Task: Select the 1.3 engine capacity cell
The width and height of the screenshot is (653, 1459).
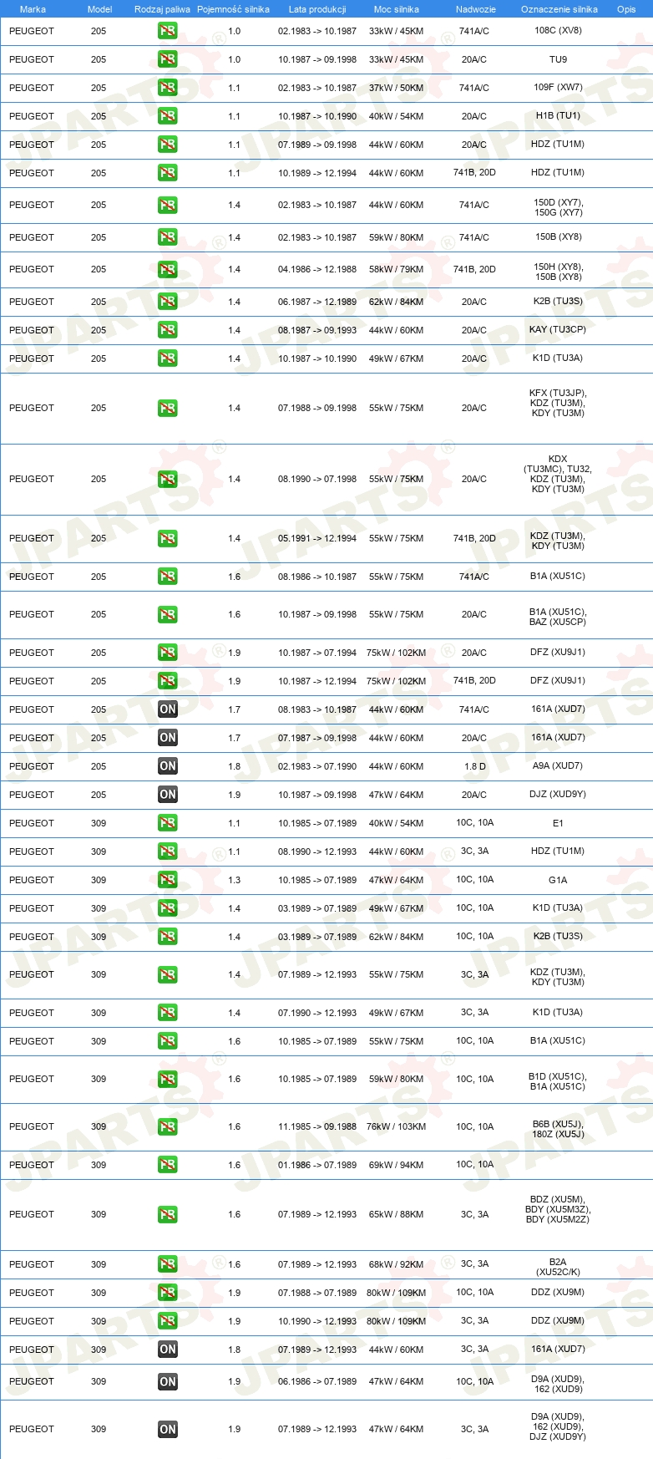Action: point(235,880)
